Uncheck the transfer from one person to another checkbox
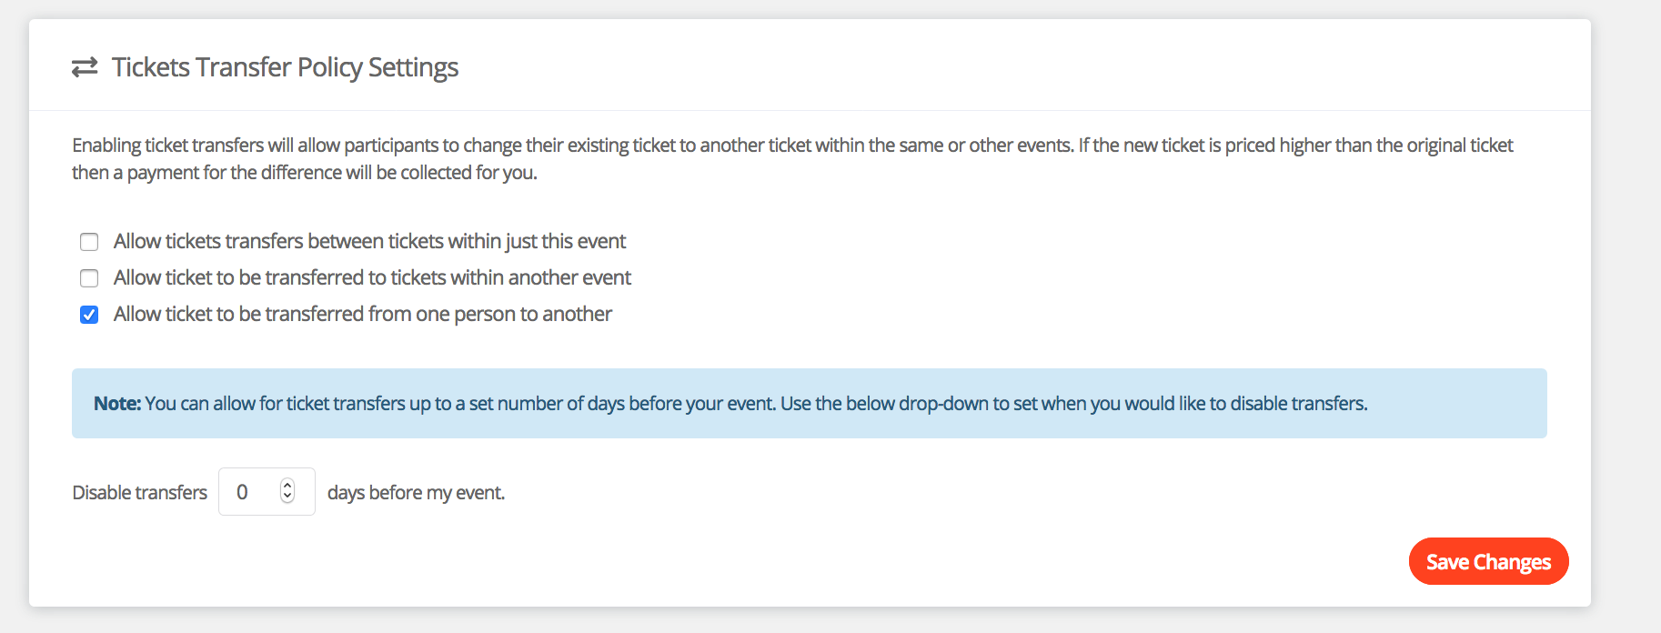Viewport: 1661px width, 633px height. (89, 315)
